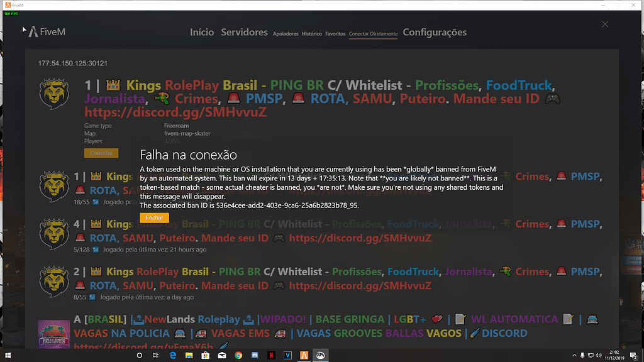
Task: Switch to the Histórico tab
Action: 312,35
